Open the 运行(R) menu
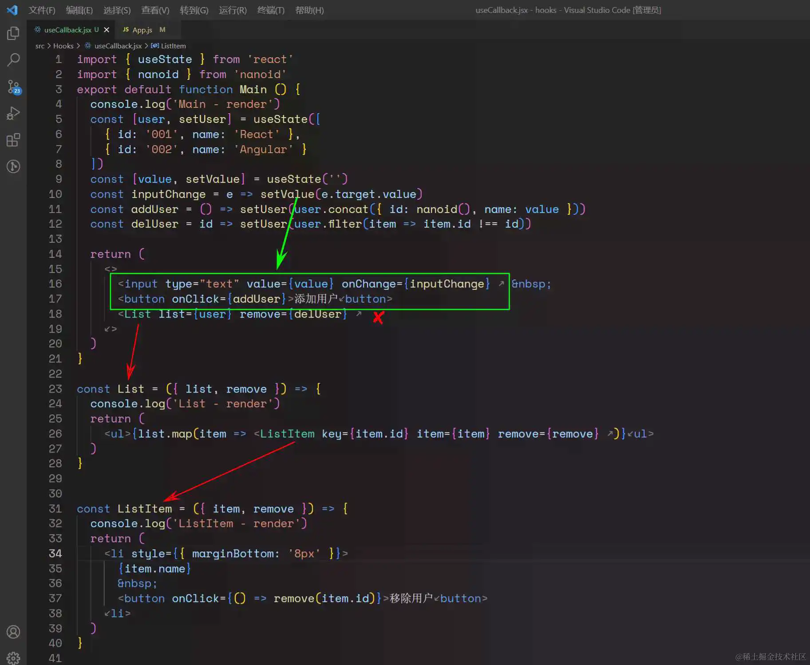The width and height of the screenshot is (810, 665). point(233,10)
